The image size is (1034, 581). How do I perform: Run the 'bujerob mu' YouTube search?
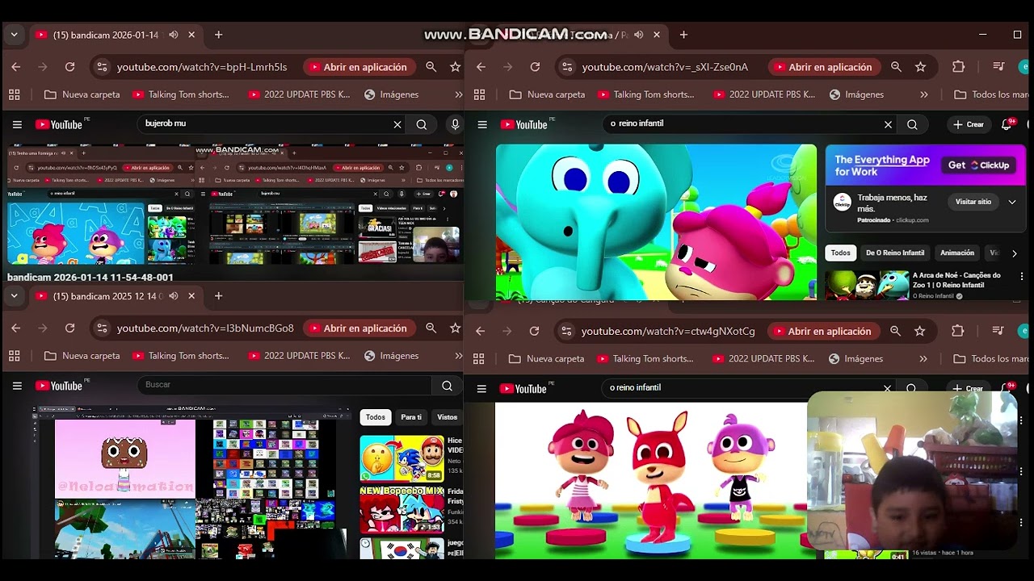[422, 124]
